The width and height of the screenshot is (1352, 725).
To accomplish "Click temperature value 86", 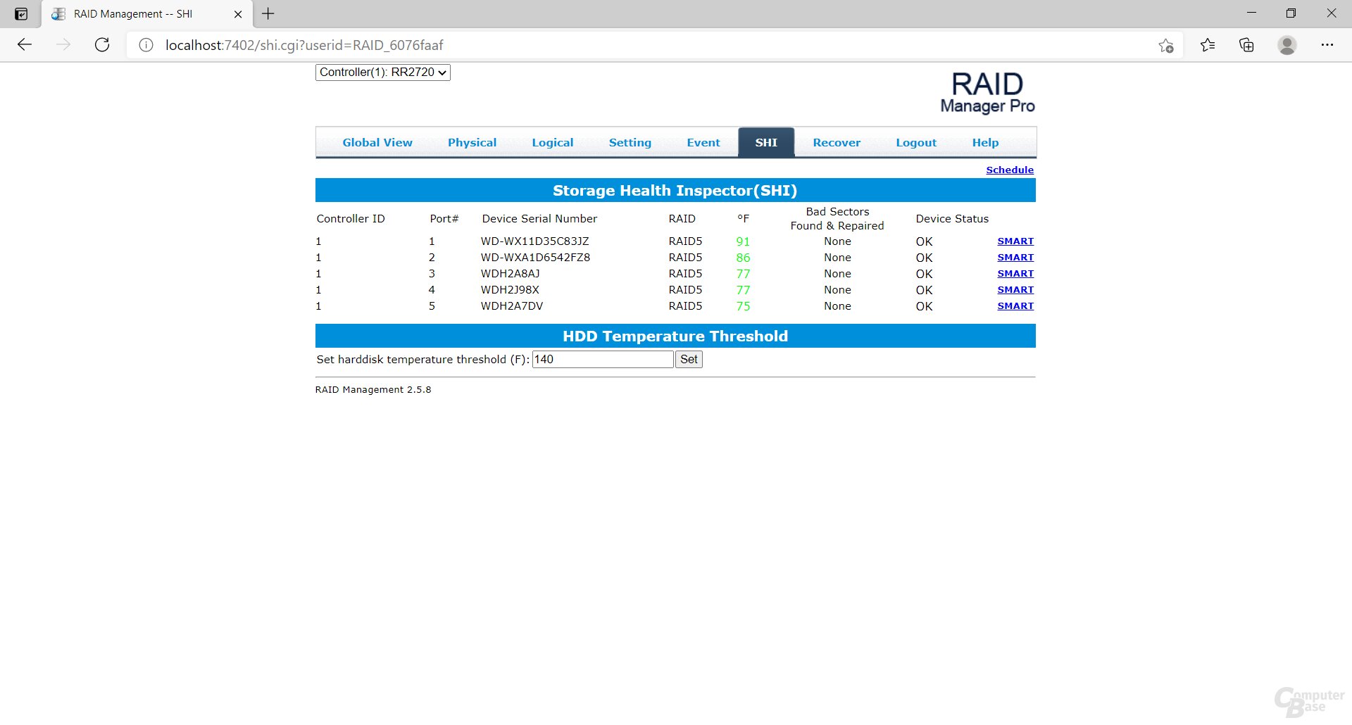I will coord(743,258).
